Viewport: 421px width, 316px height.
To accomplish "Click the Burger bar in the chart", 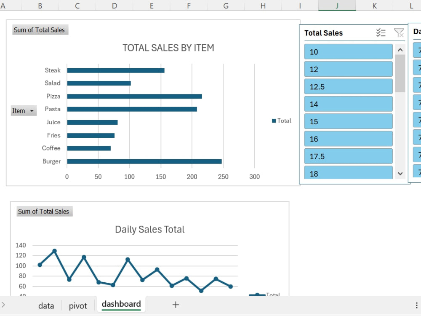I will pyautogui.click(x=144, y=161).
